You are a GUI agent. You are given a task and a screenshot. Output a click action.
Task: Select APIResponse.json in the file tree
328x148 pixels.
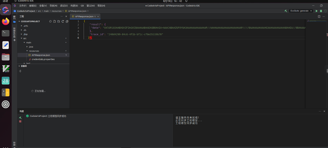click(44, 55)
